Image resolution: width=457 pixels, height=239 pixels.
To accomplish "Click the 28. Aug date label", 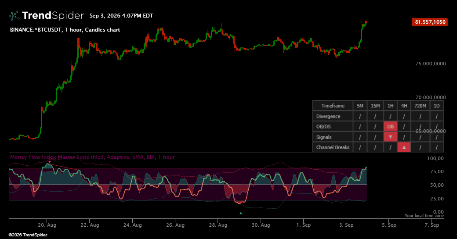I will point(218,225).
